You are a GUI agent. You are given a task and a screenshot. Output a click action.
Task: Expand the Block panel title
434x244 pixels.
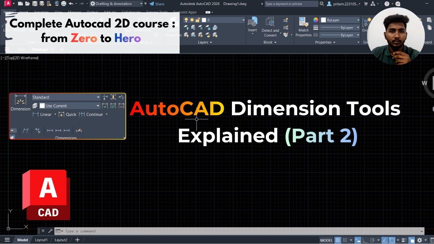pyautogui.click(x=270, y=42)
